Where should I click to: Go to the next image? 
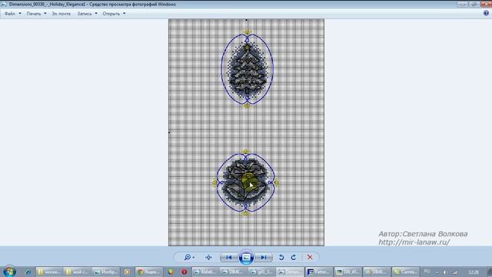pyautogui.click(x=263, y=258)
